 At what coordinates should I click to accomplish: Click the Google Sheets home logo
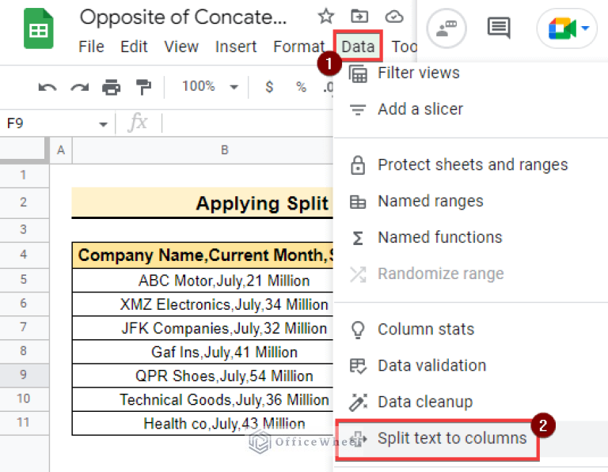click(38, 30)
